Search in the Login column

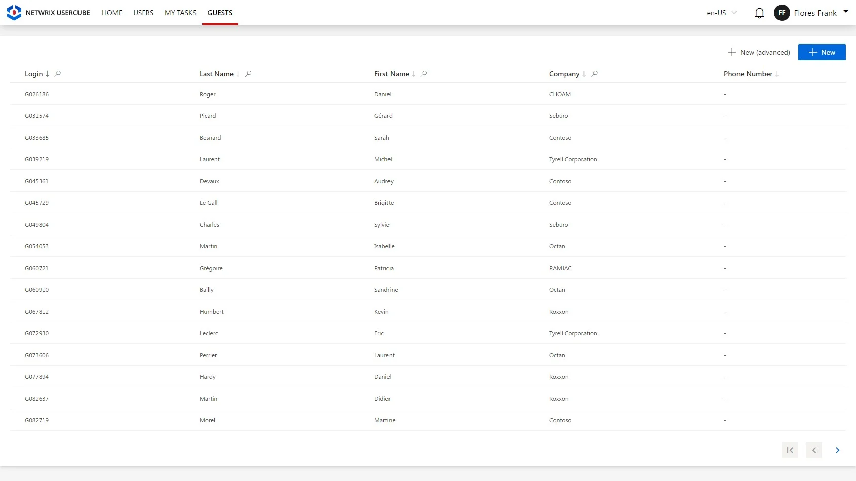point(58,74)
